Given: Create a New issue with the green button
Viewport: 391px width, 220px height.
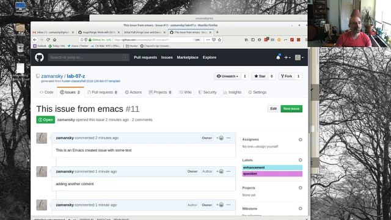Looking at the screenshot, I should 291,109.
